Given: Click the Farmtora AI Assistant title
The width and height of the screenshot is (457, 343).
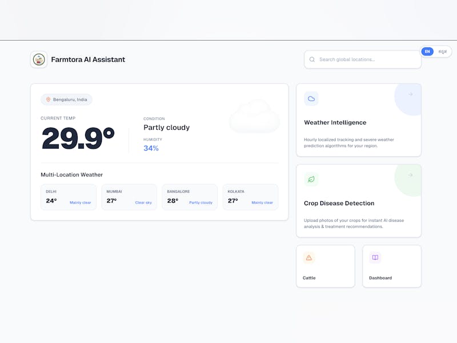Looking at the screenshot, I should [x=88, y=59].
